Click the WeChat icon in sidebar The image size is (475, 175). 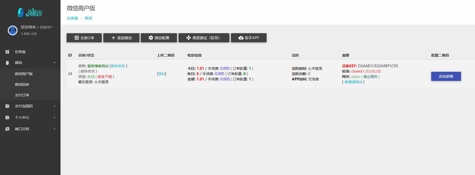pyautogui.click(x=7, y=63)
